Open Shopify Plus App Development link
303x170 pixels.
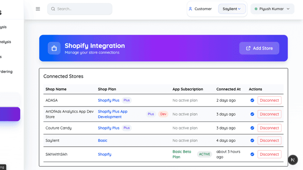click(x=113, y=114)
